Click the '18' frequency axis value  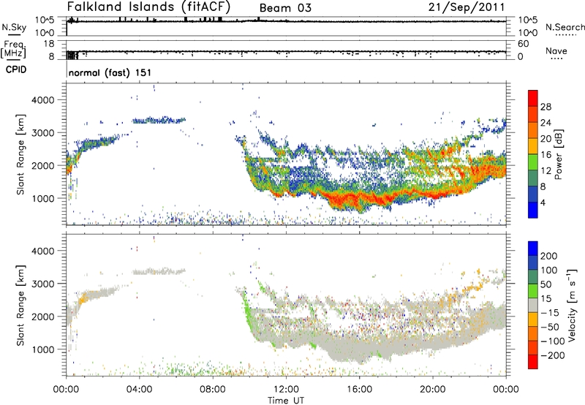pyautogui.click(x=49, y=44)
